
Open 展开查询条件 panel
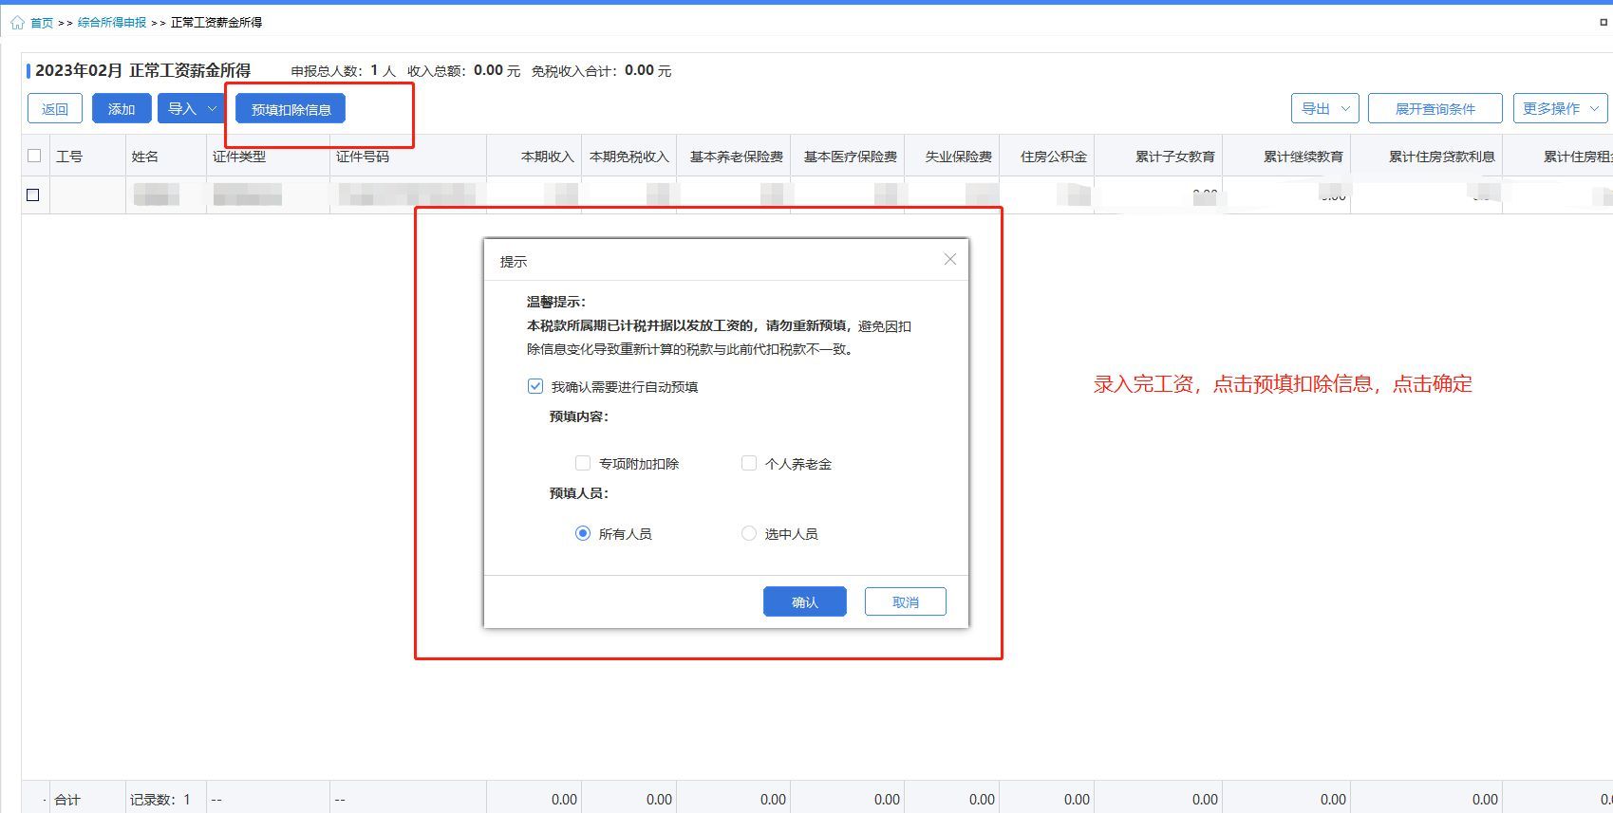point(1435,109)
